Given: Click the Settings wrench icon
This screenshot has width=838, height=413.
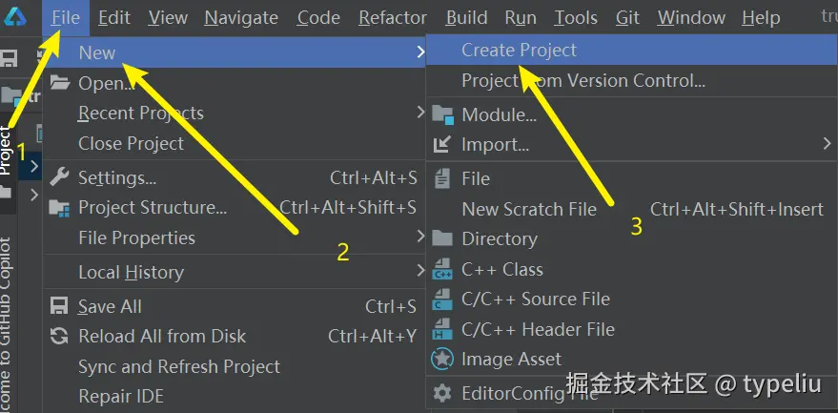Looking at the screenshot, I should point(60,177).
